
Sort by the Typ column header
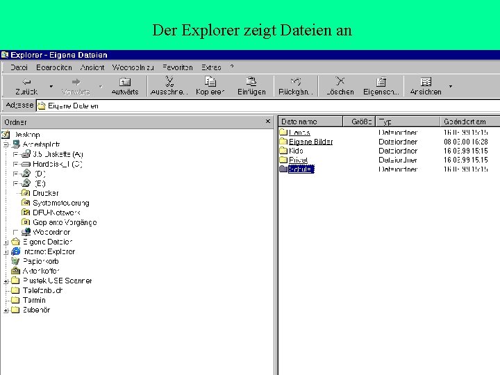tap(408, 122)
